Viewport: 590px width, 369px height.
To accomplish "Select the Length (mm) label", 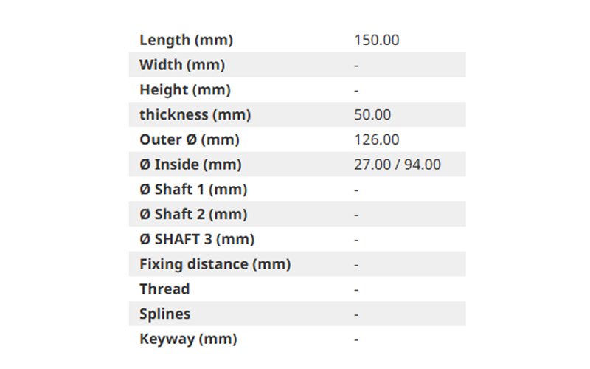I will (187, 40).
